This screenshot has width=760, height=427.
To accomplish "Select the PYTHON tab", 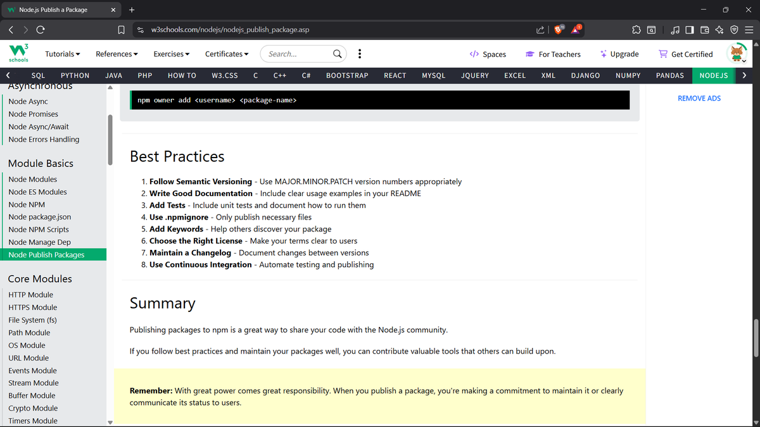I will 75,75.
